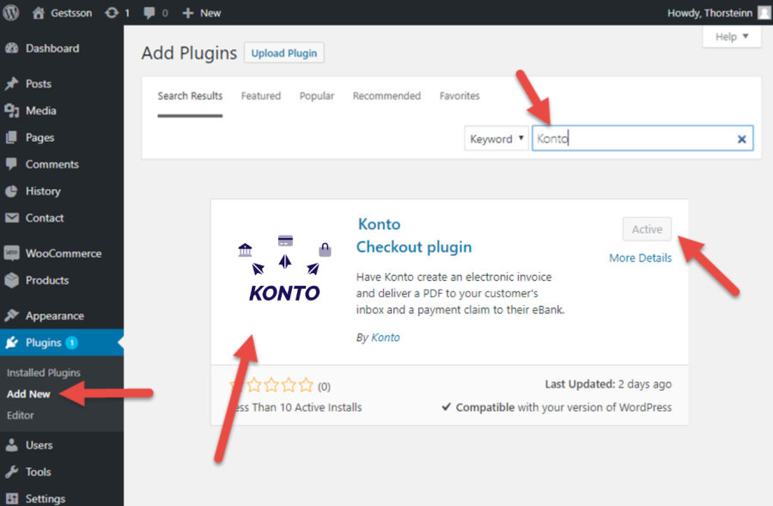Click the WooCommerce sidebar icon
This screenshot has height=506, width=773.
pyautogui.click(x=12, y=253)
